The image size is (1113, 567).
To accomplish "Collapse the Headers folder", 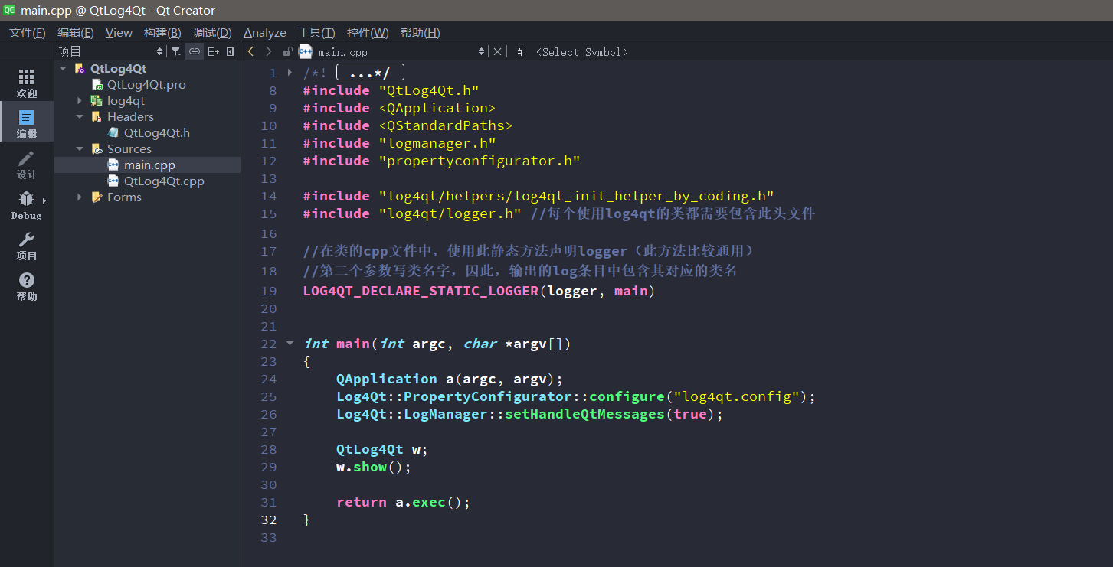I will [79, 117].
